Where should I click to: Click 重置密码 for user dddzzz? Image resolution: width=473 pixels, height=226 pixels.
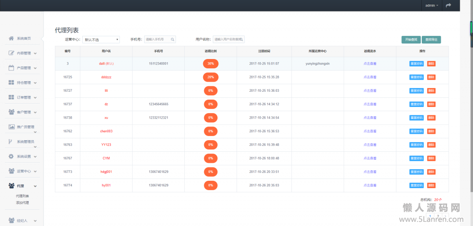417,77
